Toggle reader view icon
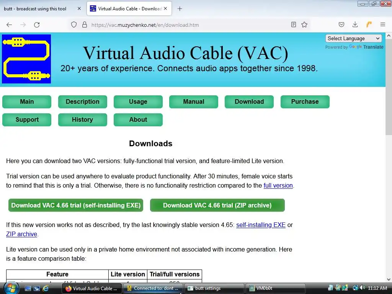Image resolution: width=392 pixels, height=294 pixels. pos(294,24)
